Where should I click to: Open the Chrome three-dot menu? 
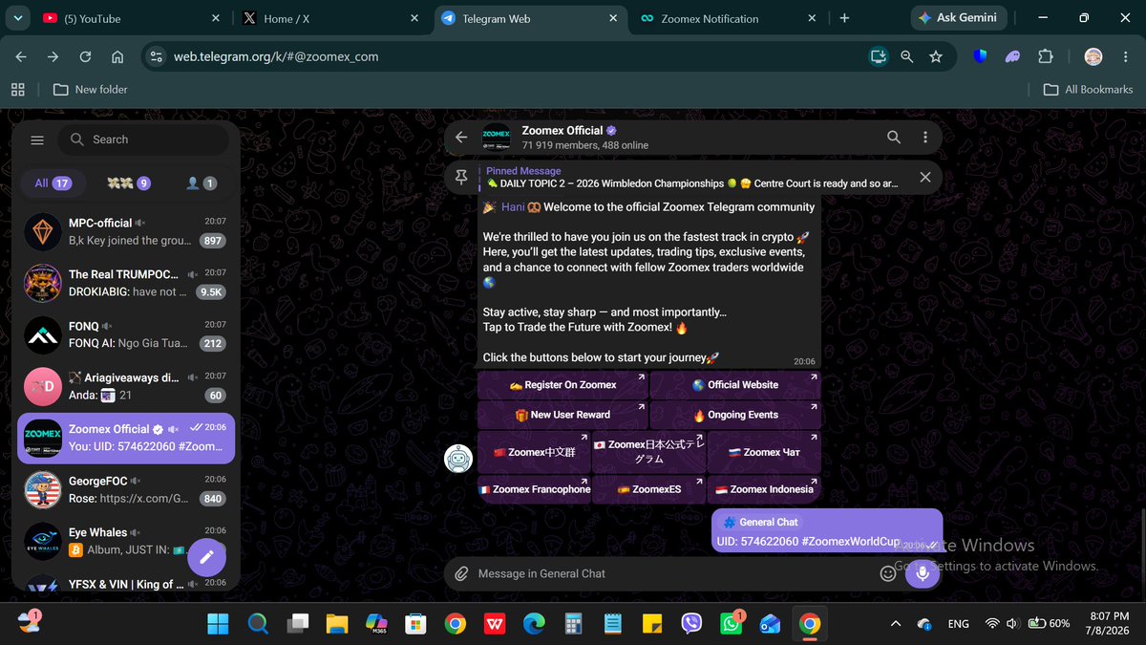1125,56
